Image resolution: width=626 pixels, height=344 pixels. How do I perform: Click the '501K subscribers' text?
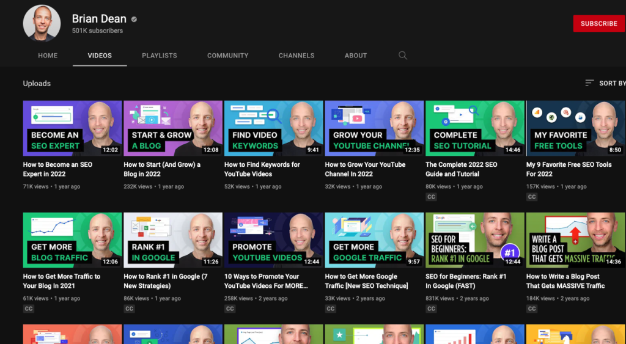[97, 31]
